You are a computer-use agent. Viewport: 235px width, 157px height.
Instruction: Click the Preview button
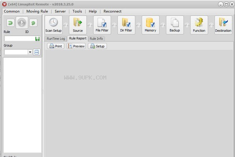coord(76,46)
